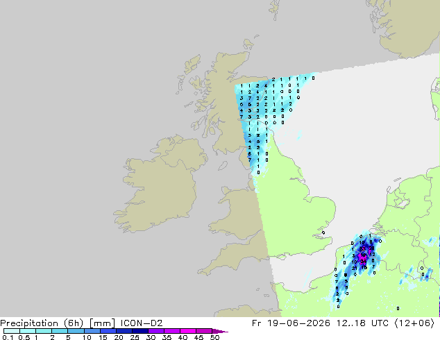Image resolution: width=440 pixels, height=340 pixels.
Task: Click the legend label '25'
Action: pyautogui.click(x=135, y=337)
